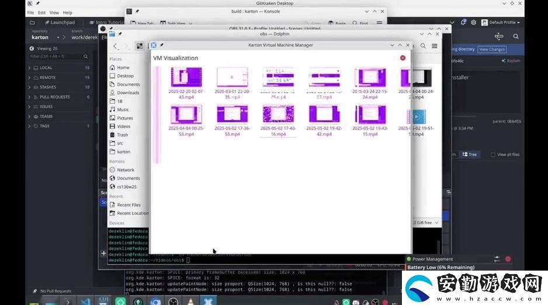This screenshot has width=548, height=305.
Task: Expand ISSUES section in GitKraken
Action: point(59,107)
